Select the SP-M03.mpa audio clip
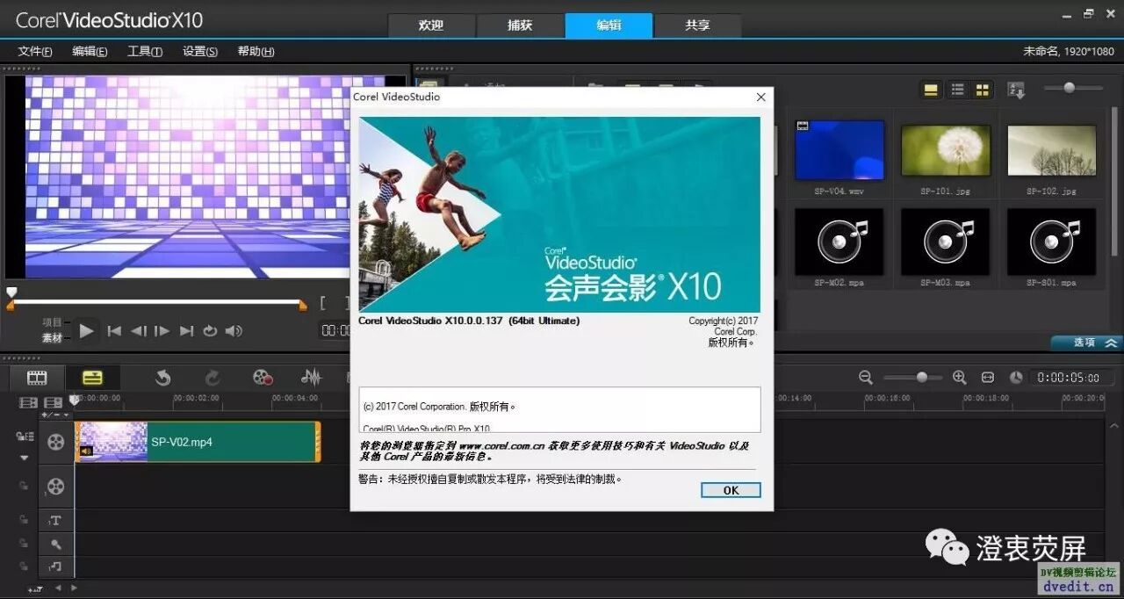This screenshot has width=1124, height=599. (x=946, y=242)
